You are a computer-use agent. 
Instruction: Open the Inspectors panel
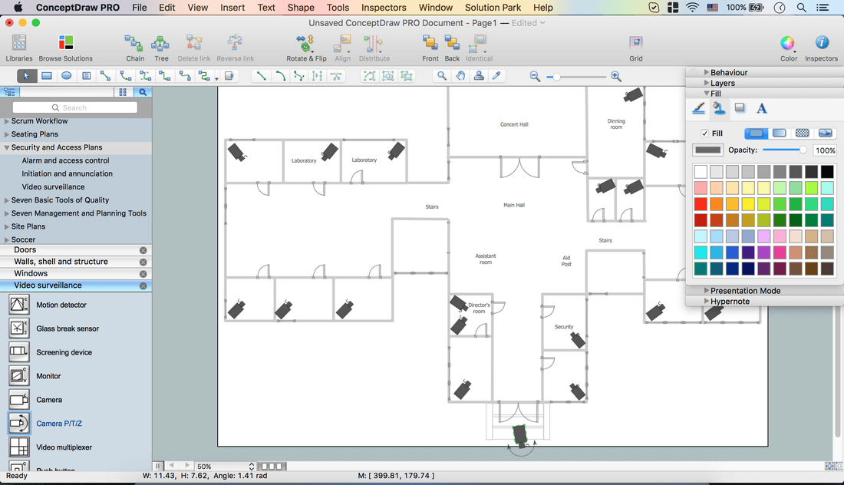point(822,48)
